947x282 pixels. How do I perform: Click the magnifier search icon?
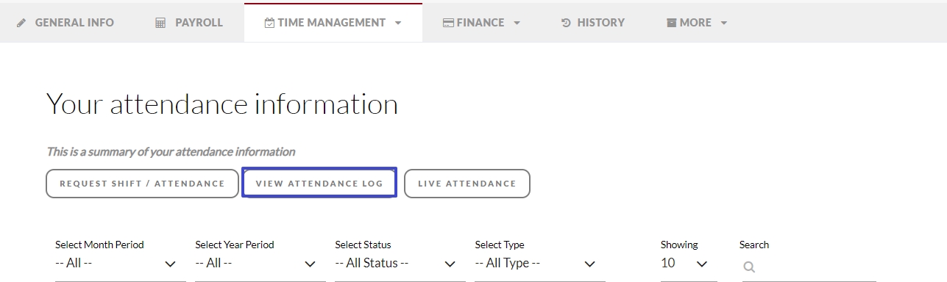pyautogui.click(x=749, y=267)
